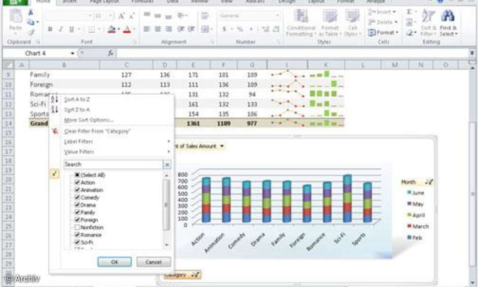Uncheck the Foreign category checkbox
Image resolution: width=478 pixels, height=287 pixels.
click(x=77, y=220)
